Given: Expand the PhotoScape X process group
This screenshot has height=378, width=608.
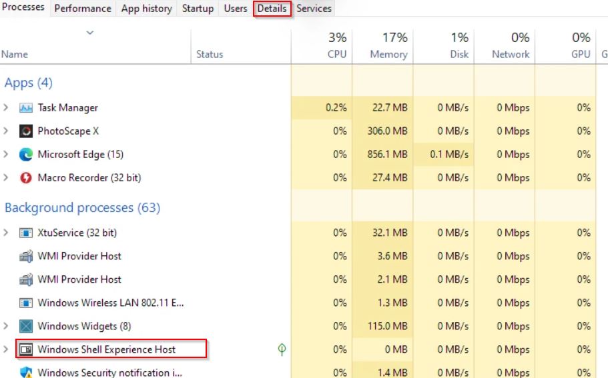Looking at the screenshot, I should (6, 131).
